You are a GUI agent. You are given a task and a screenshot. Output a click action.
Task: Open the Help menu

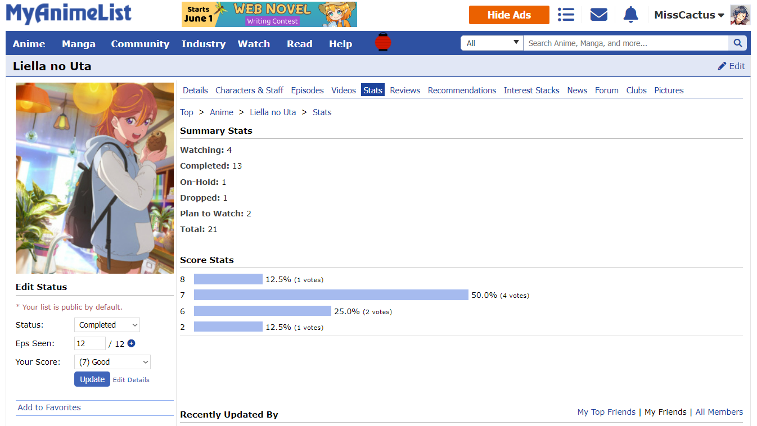click(340, 44)
